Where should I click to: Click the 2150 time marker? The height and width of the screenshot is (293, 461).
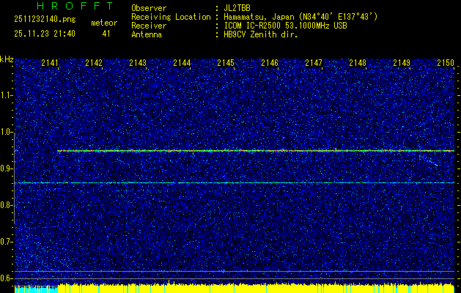pos(446,64)
